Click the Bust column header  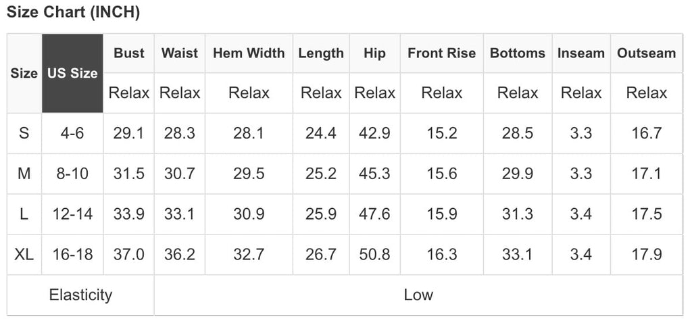tap(128, 53)
